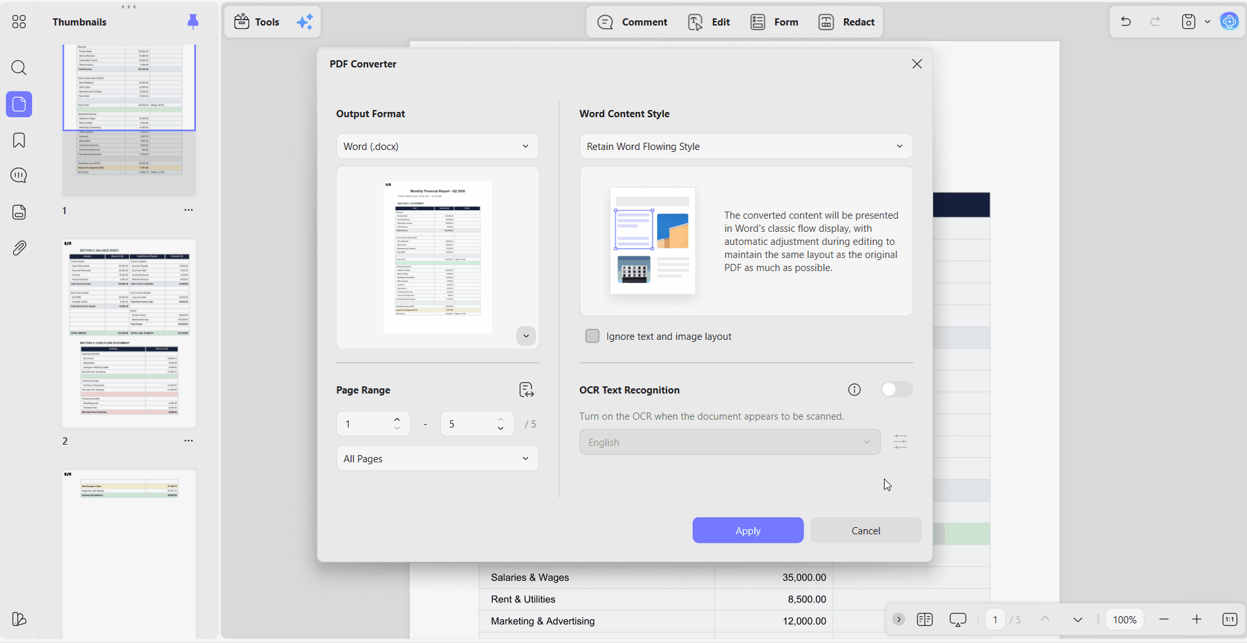Open the comments list panel icon

tap(19, 175)
